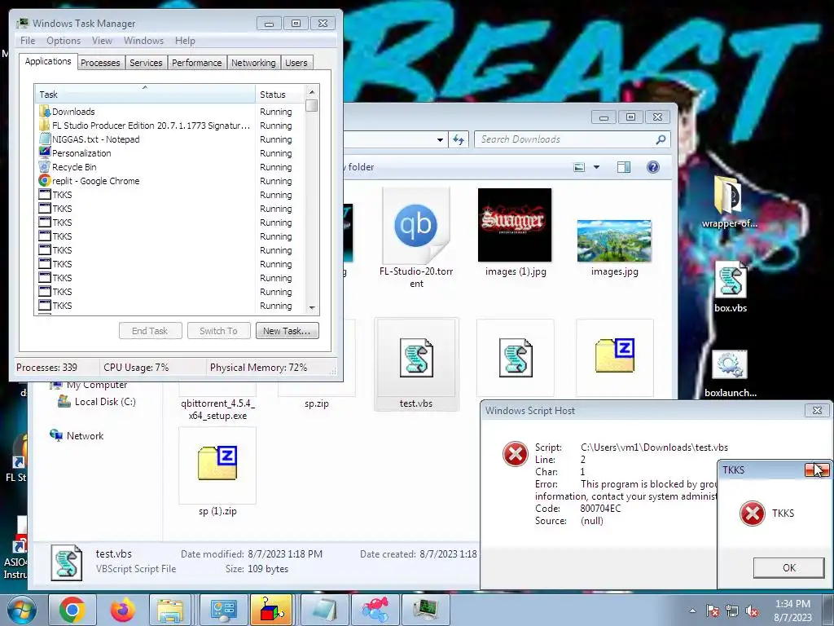This screenshot has height=626, width=834.
Task: Select the FL Studio Producer Edition task row
Action: (170, 126)
